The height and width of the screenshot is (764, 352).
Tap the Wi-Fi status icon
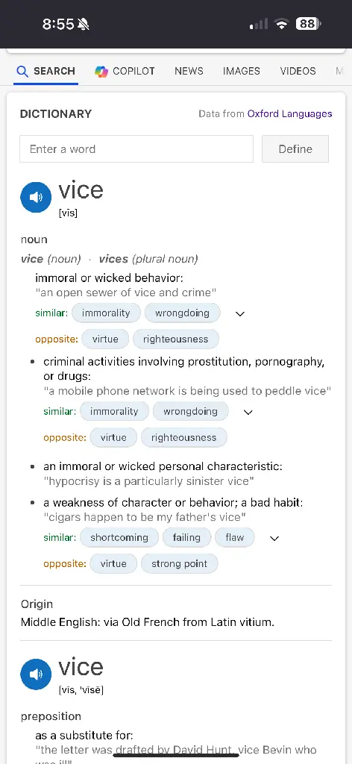click(x=281, y=24)
